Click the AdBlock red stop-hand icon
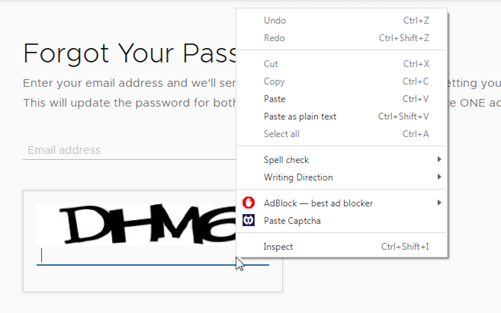The width and height of the screenshot is (501, 313). tap(249, 203)
